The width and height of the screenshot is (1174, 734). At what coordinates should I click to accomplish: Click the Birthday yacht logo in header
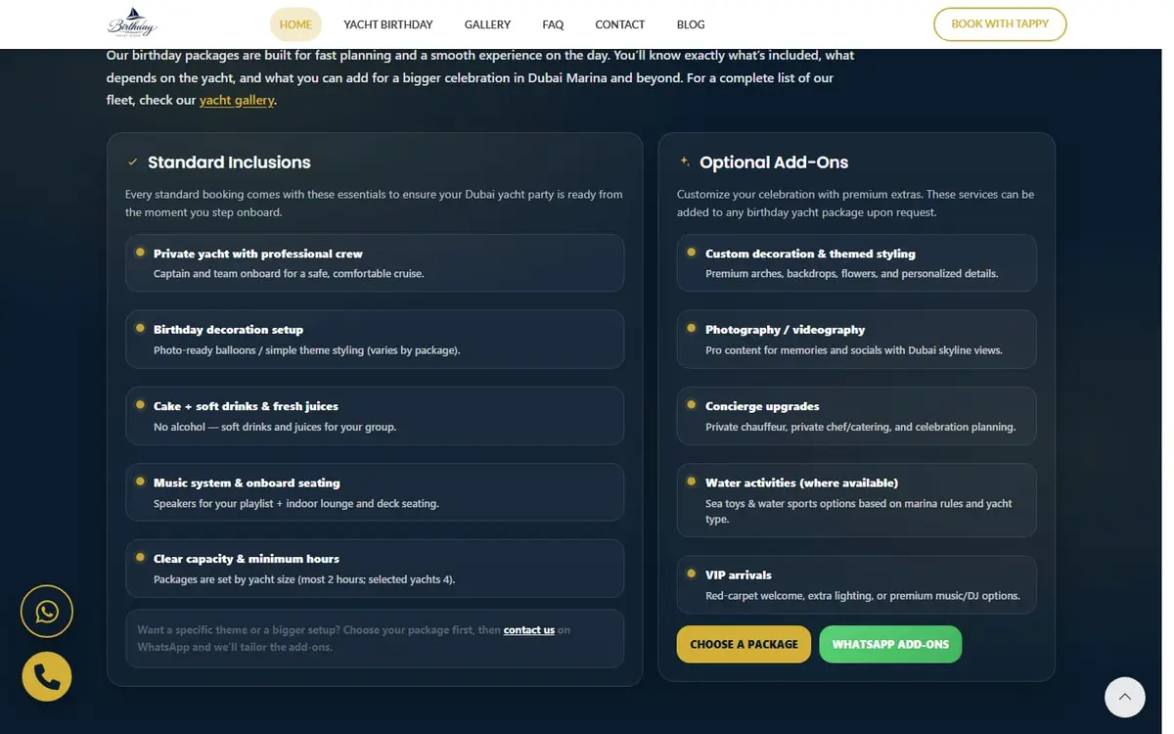tap(132, 23)
